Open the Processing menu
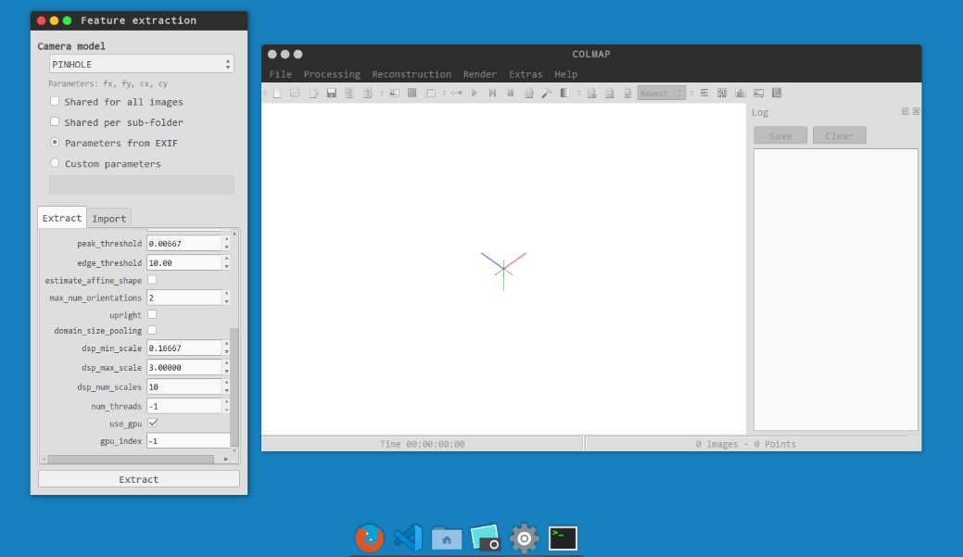Viewport: 963px width, 557px height. pyautogui.click(x=332, y=74)
